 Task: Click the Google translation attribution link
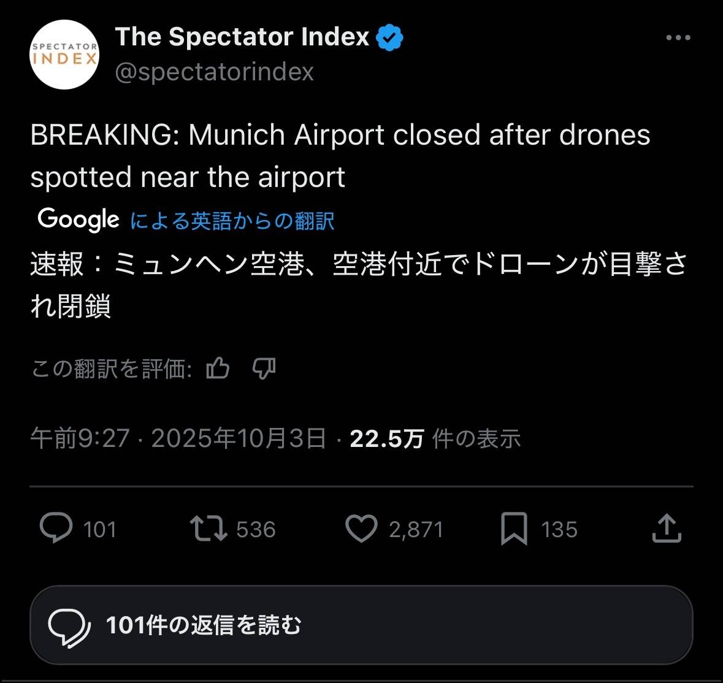pos(232,221)
